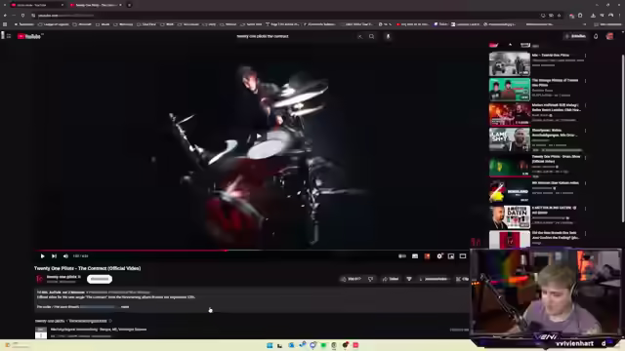Switch to theater mode view
625x351 pixels.
462,256
